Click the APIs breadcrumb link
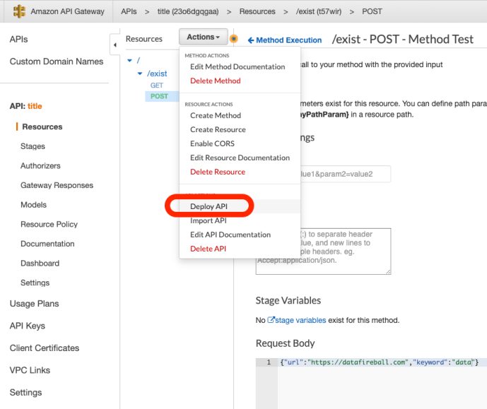This screenshot has width=487, height=409. pos(129,11)
